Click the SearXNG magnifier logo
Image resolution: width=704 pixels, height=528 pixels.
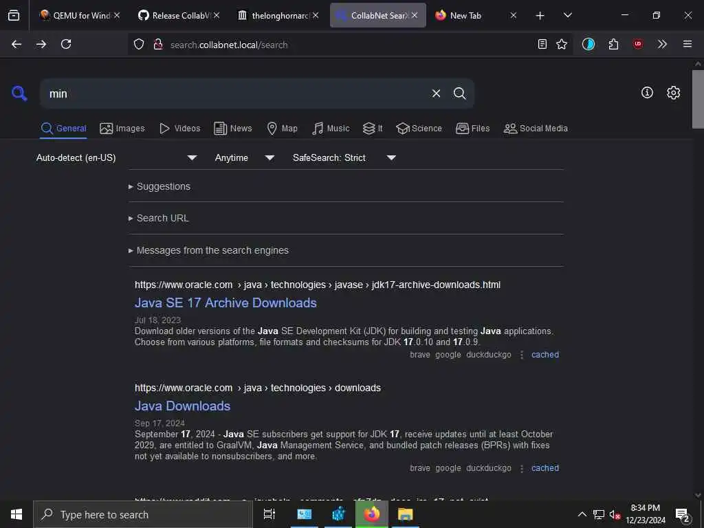click(x=19, y=93)
